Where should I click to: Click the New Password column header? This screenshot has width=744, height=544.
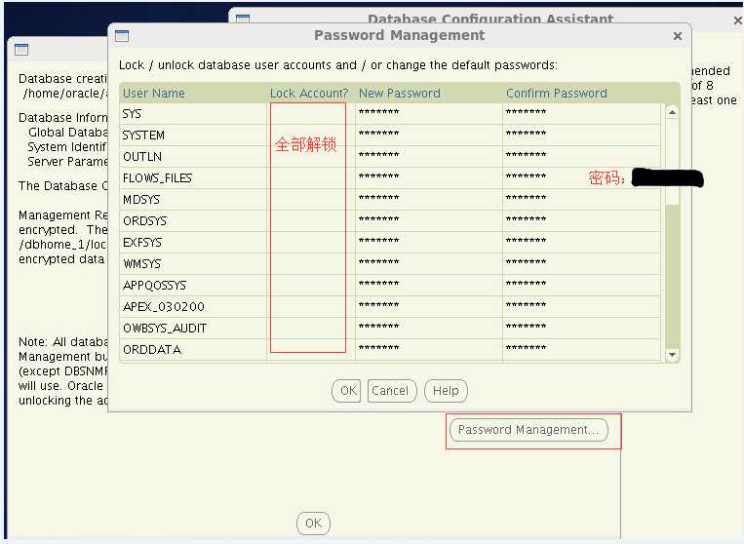tap(428, 94)
